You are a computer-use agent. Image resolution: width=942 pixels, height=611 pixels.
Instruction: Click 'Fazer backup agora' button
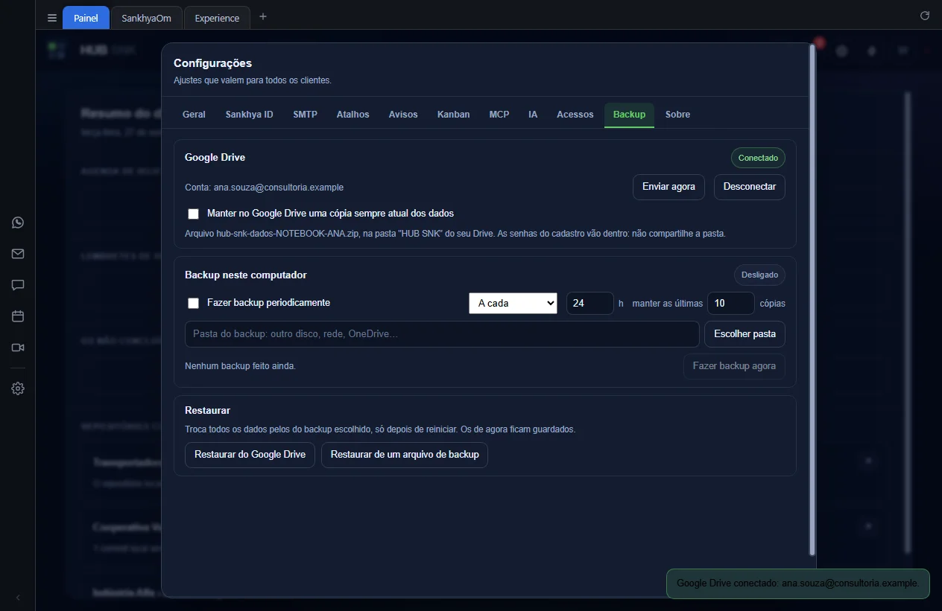(x=734, y=366)
